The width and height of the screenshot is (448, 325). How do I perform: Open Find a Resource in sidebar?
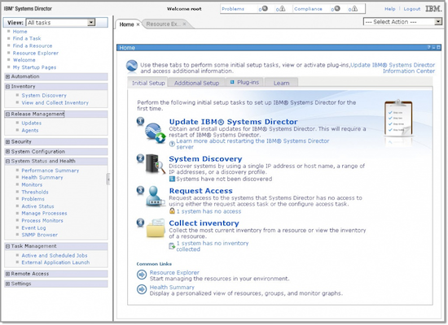[33, 45]
